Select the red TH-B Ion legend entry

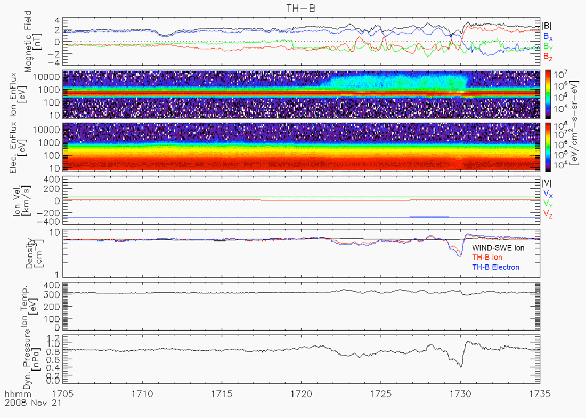pos(487,258)
